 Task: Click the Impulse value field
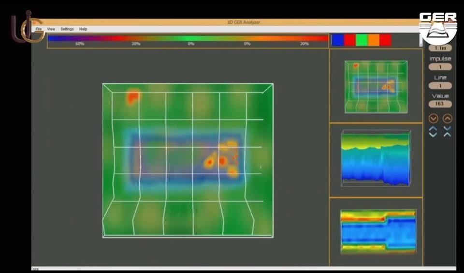click(440, 67)
